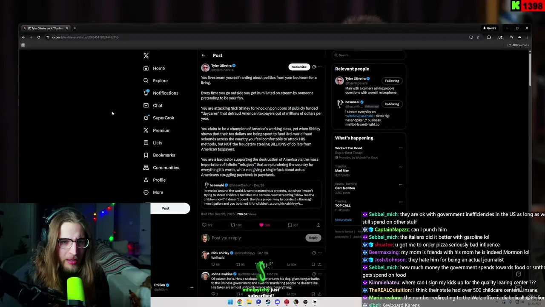Toggle Following for hasanabi
545x307 pixels.
[x=392, y=104]
